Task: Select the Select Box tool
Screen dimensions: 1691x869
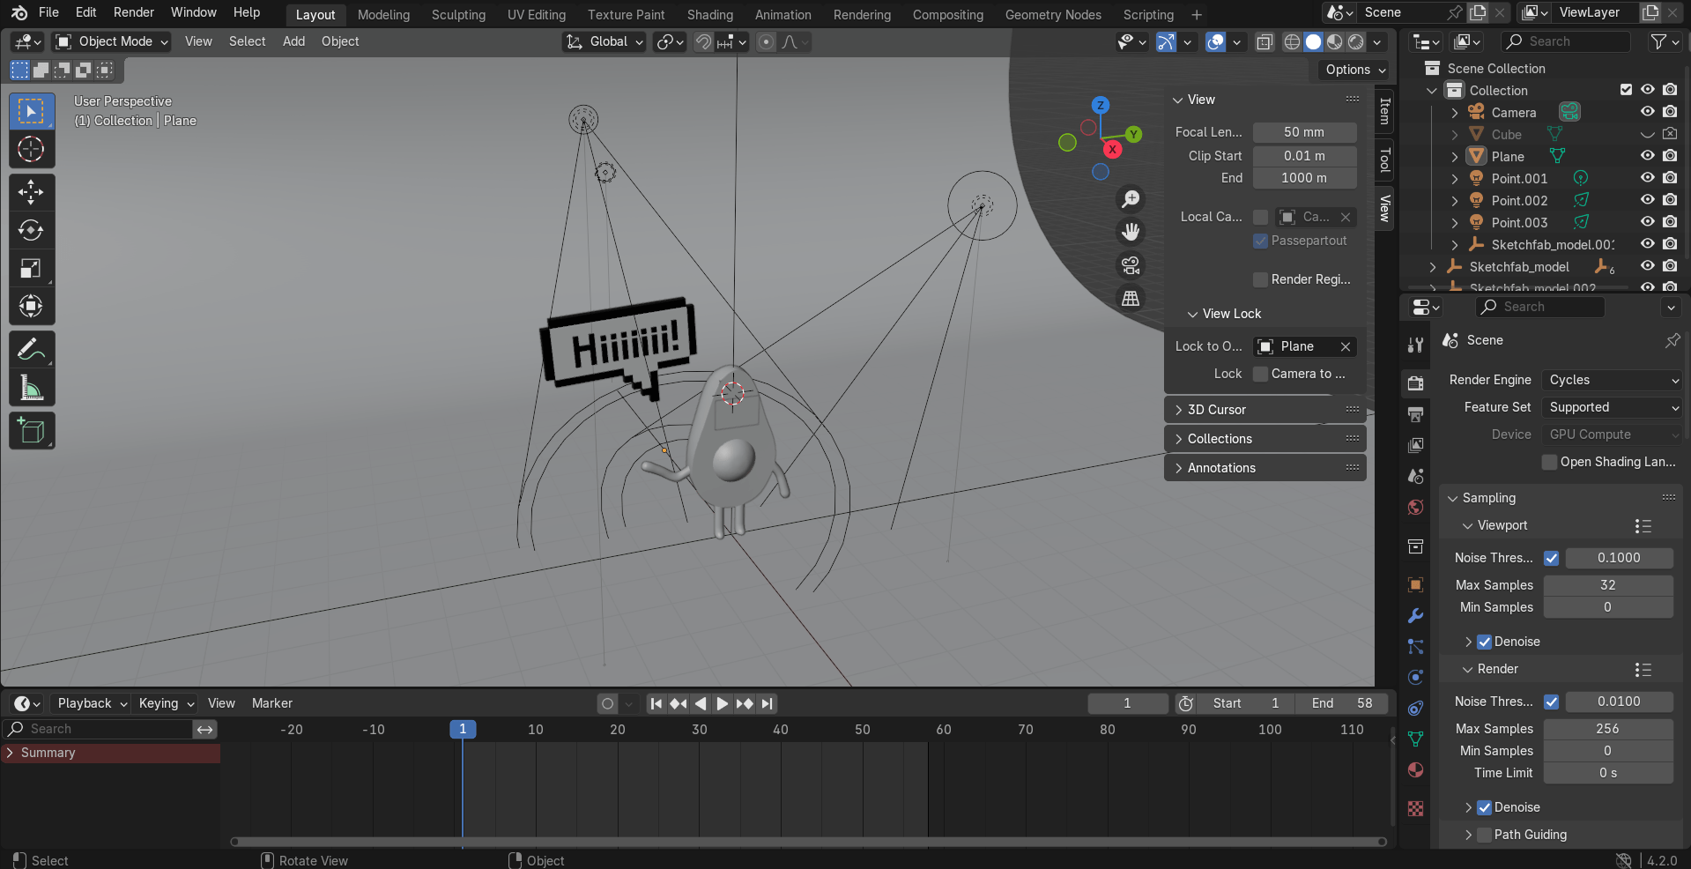Action: (31, 111)
